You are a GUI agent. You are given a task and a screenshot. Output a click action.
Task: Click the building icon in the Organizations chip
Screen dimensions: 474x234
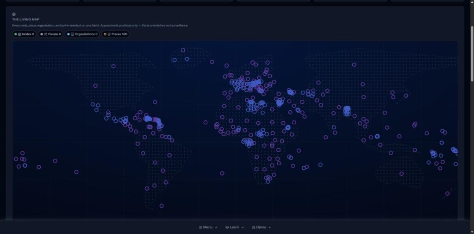tap(72, 34)
